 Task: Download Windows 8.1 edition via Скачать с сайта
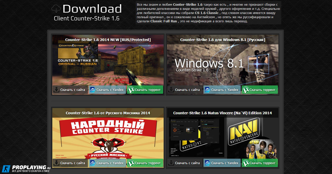(x=185, y=90)
